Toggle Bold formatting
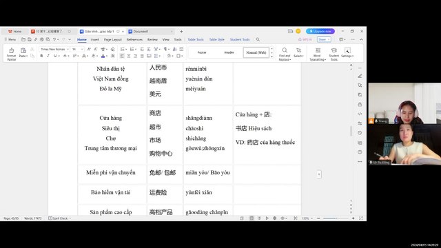Screen dimensions: 441x248 tap(41, 56)
